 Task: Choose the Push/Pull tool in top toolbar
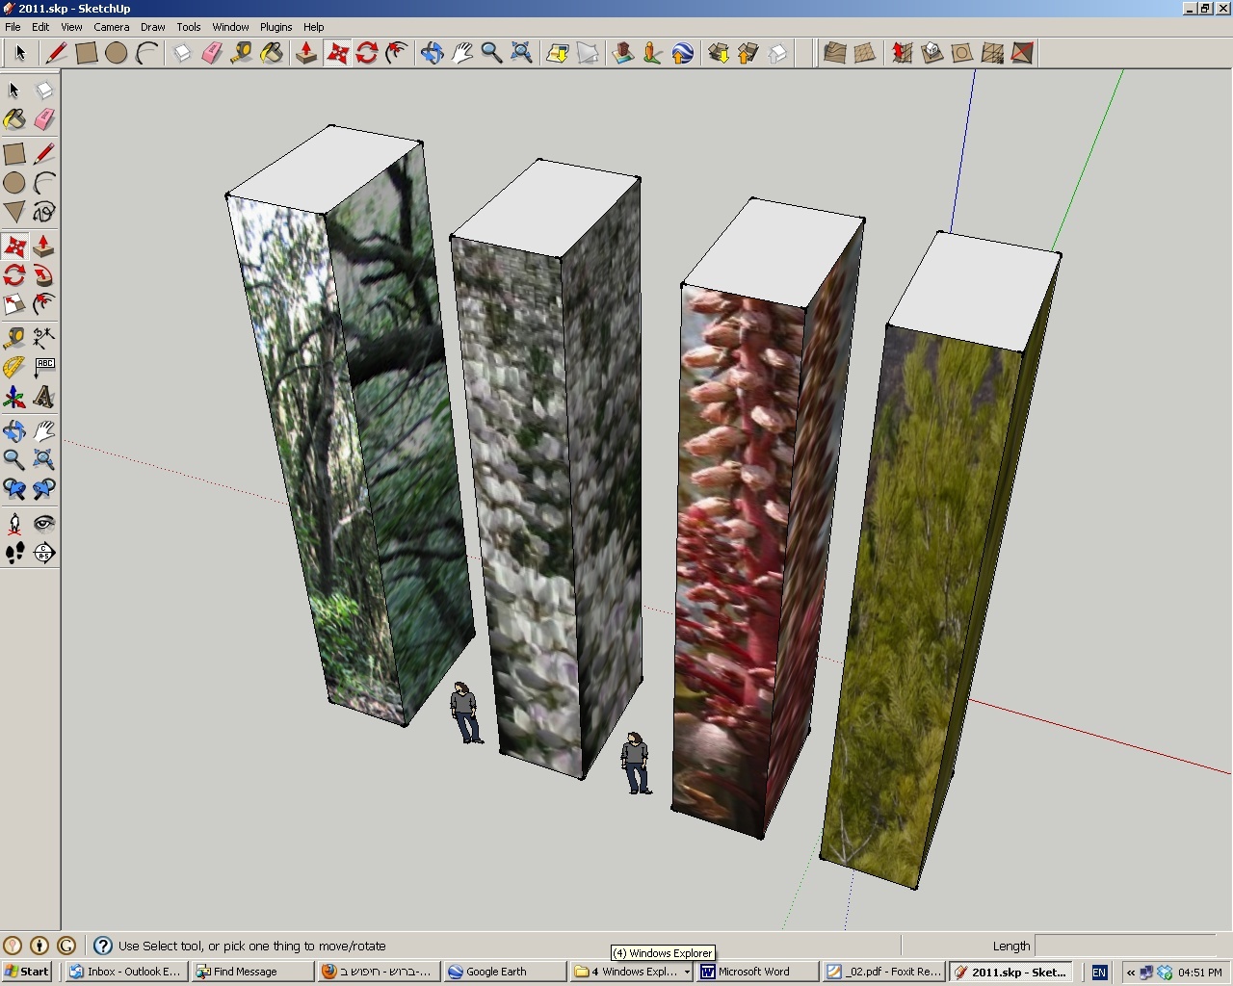point(306,53)
